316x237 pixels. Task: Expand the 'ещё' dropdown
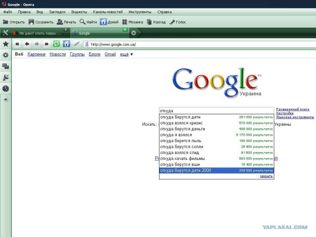pos(126,54)
